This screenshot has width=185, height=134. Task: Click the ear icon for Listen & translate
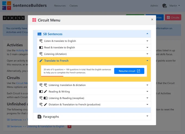(x=41, y=41)
